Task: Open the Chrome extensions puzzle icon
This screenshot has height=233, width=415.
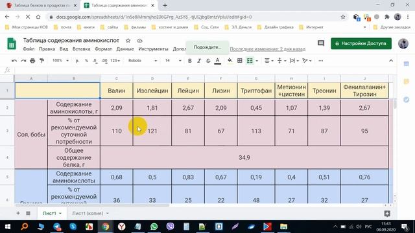Action: coord(387,17)
